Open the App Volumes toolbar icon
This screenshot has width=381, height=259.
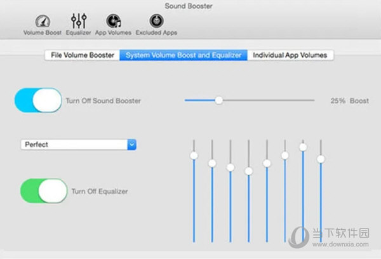(113, 25)
